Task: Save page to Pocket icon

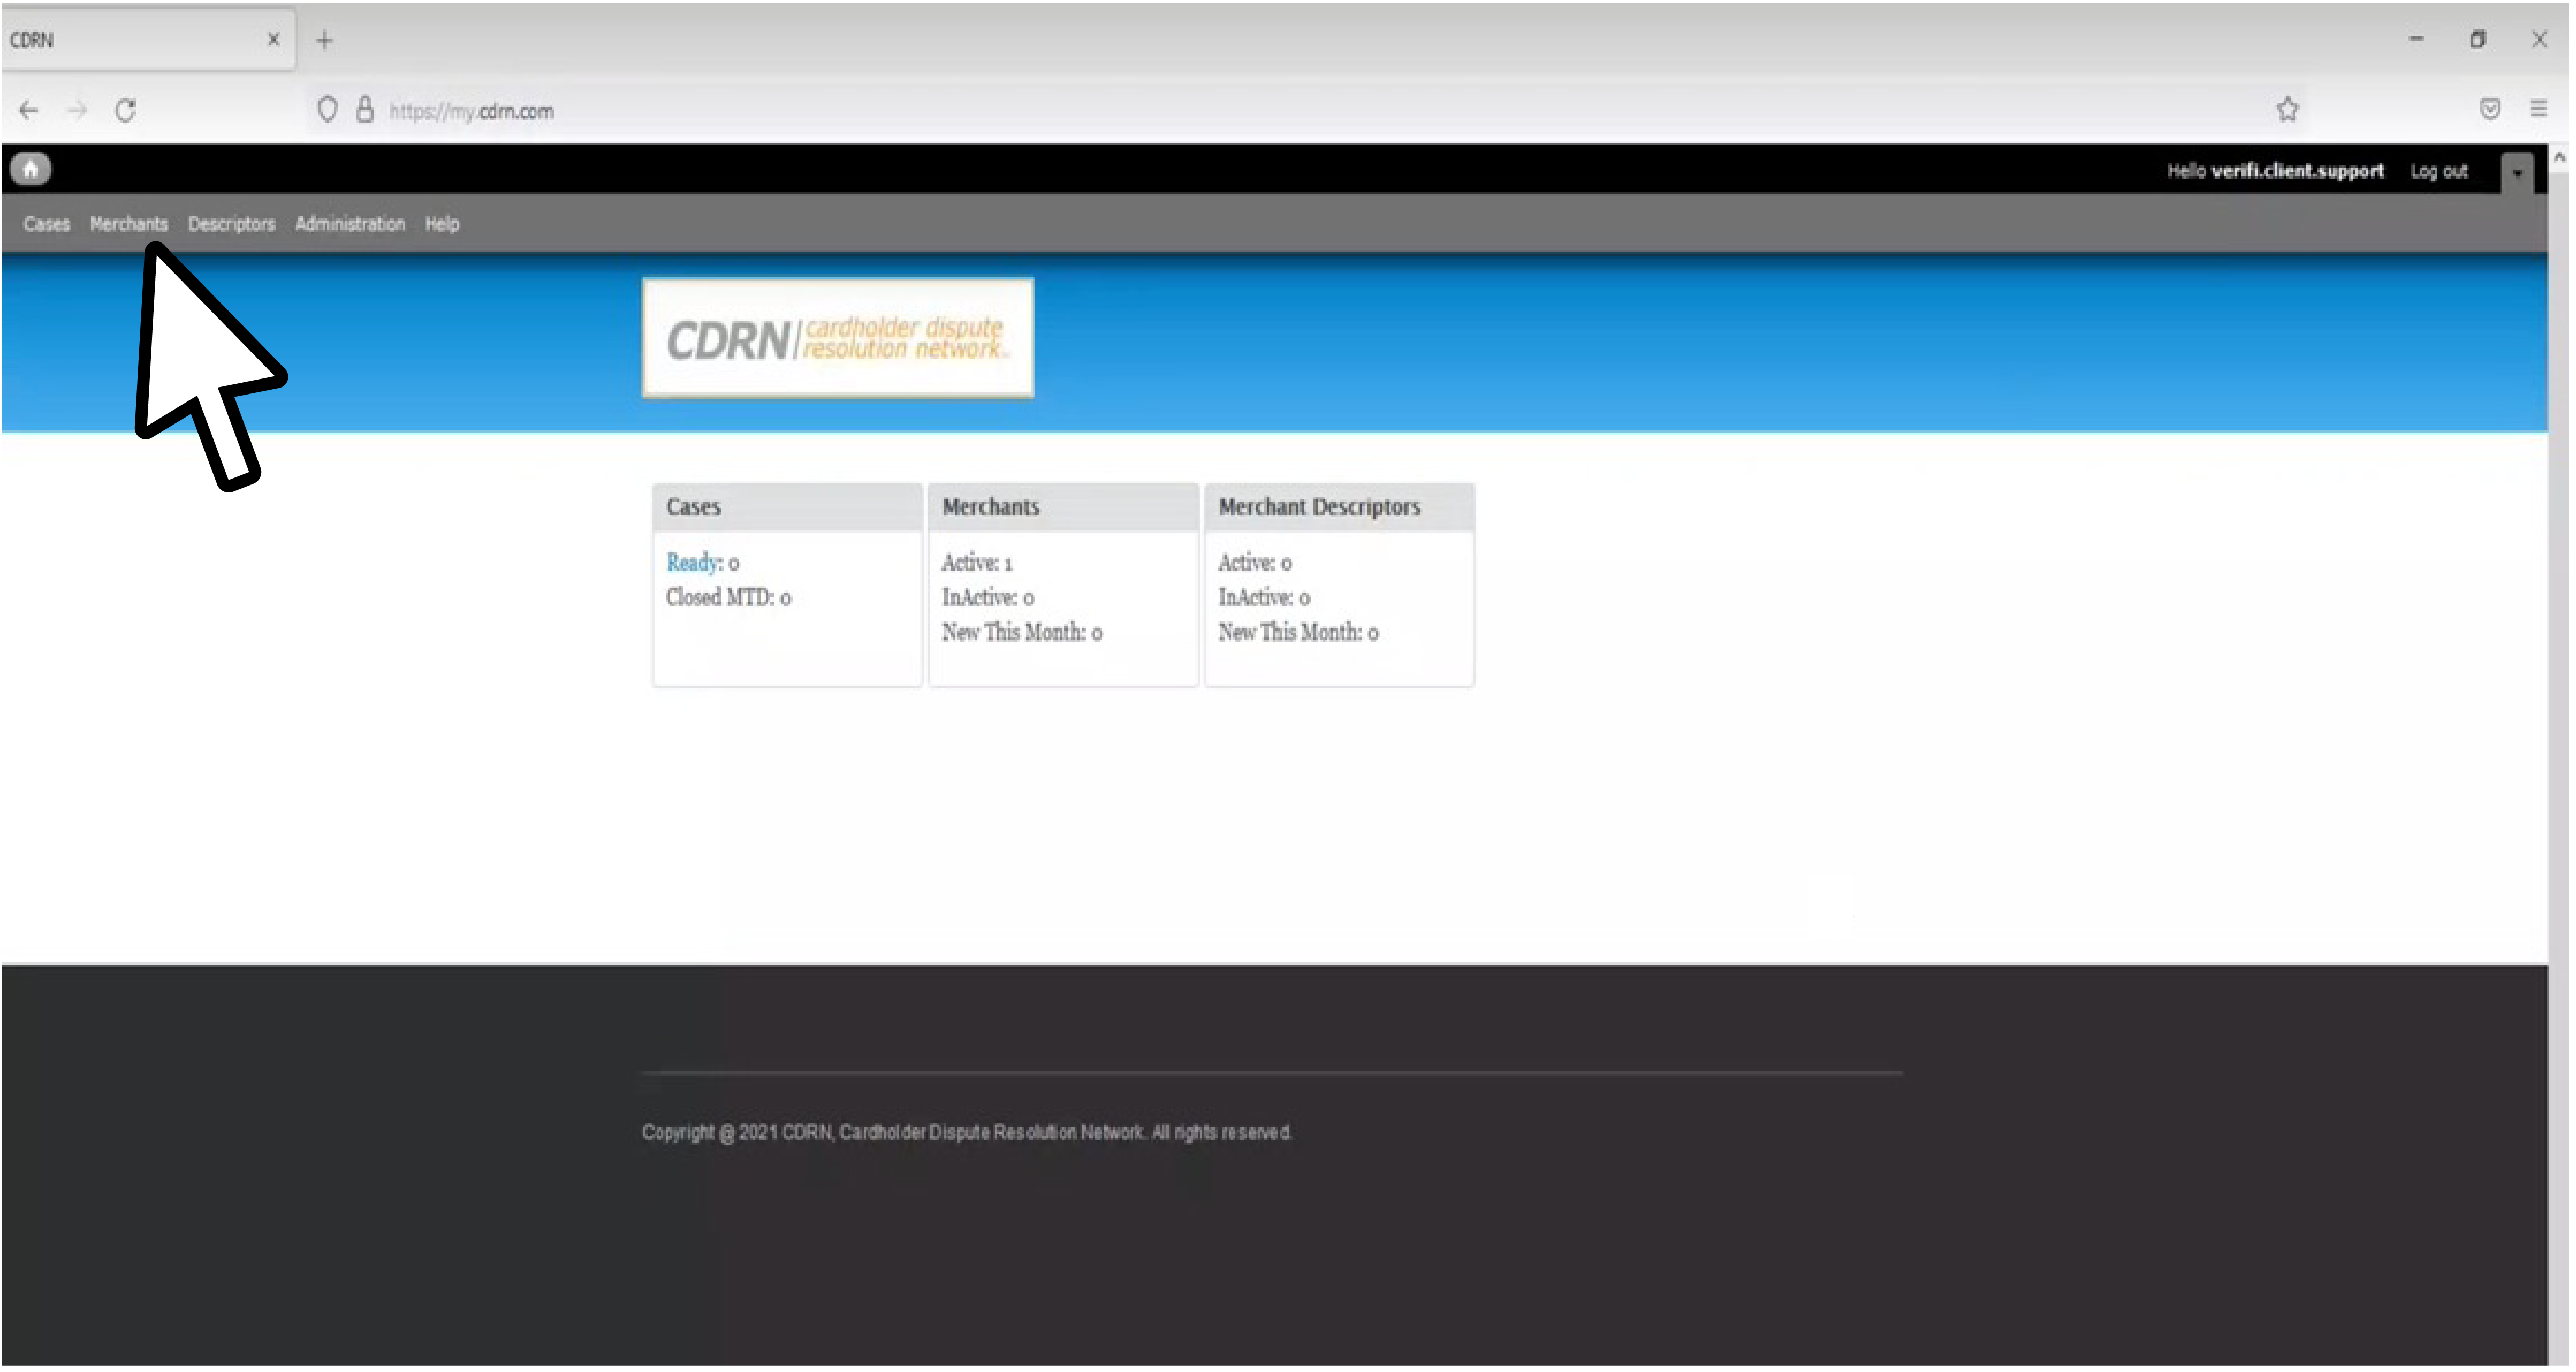Action: click(x=2490, y=109)
